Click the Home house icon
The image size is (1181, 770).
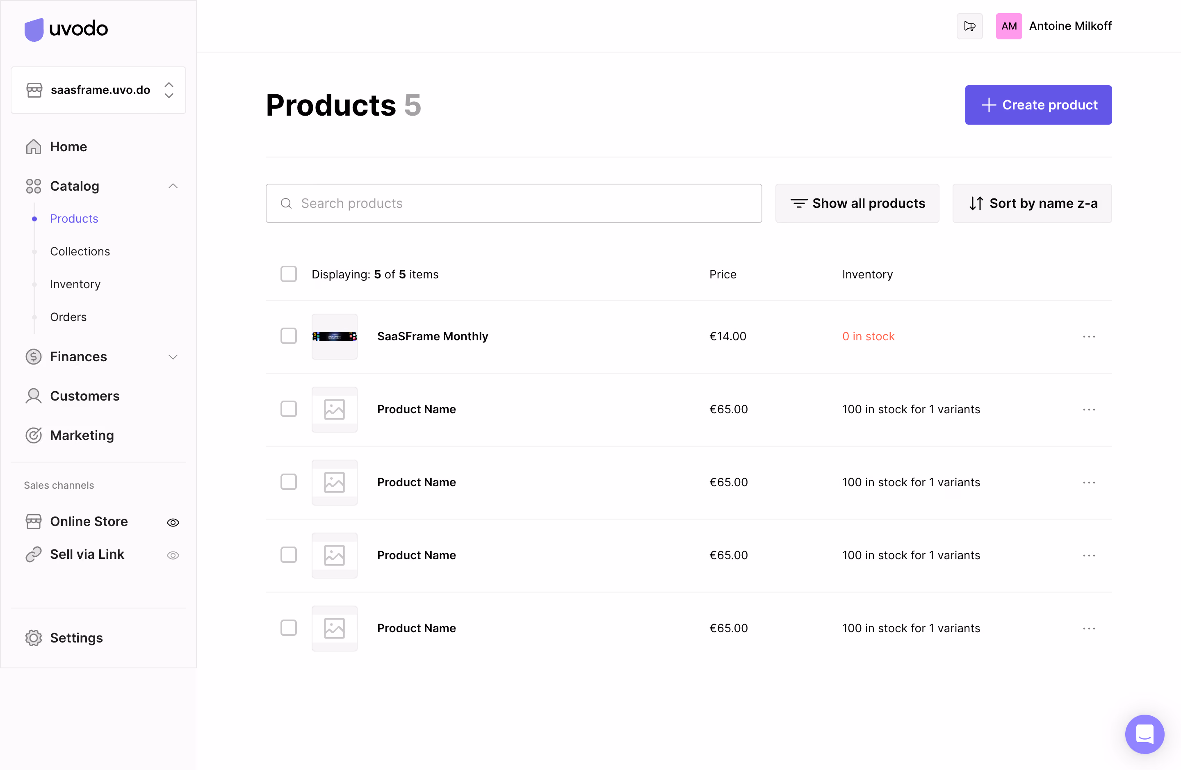click(x=33, y=146)
